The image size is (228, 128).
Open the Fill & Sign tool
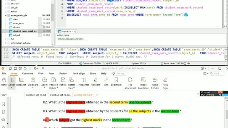[165, 83]
